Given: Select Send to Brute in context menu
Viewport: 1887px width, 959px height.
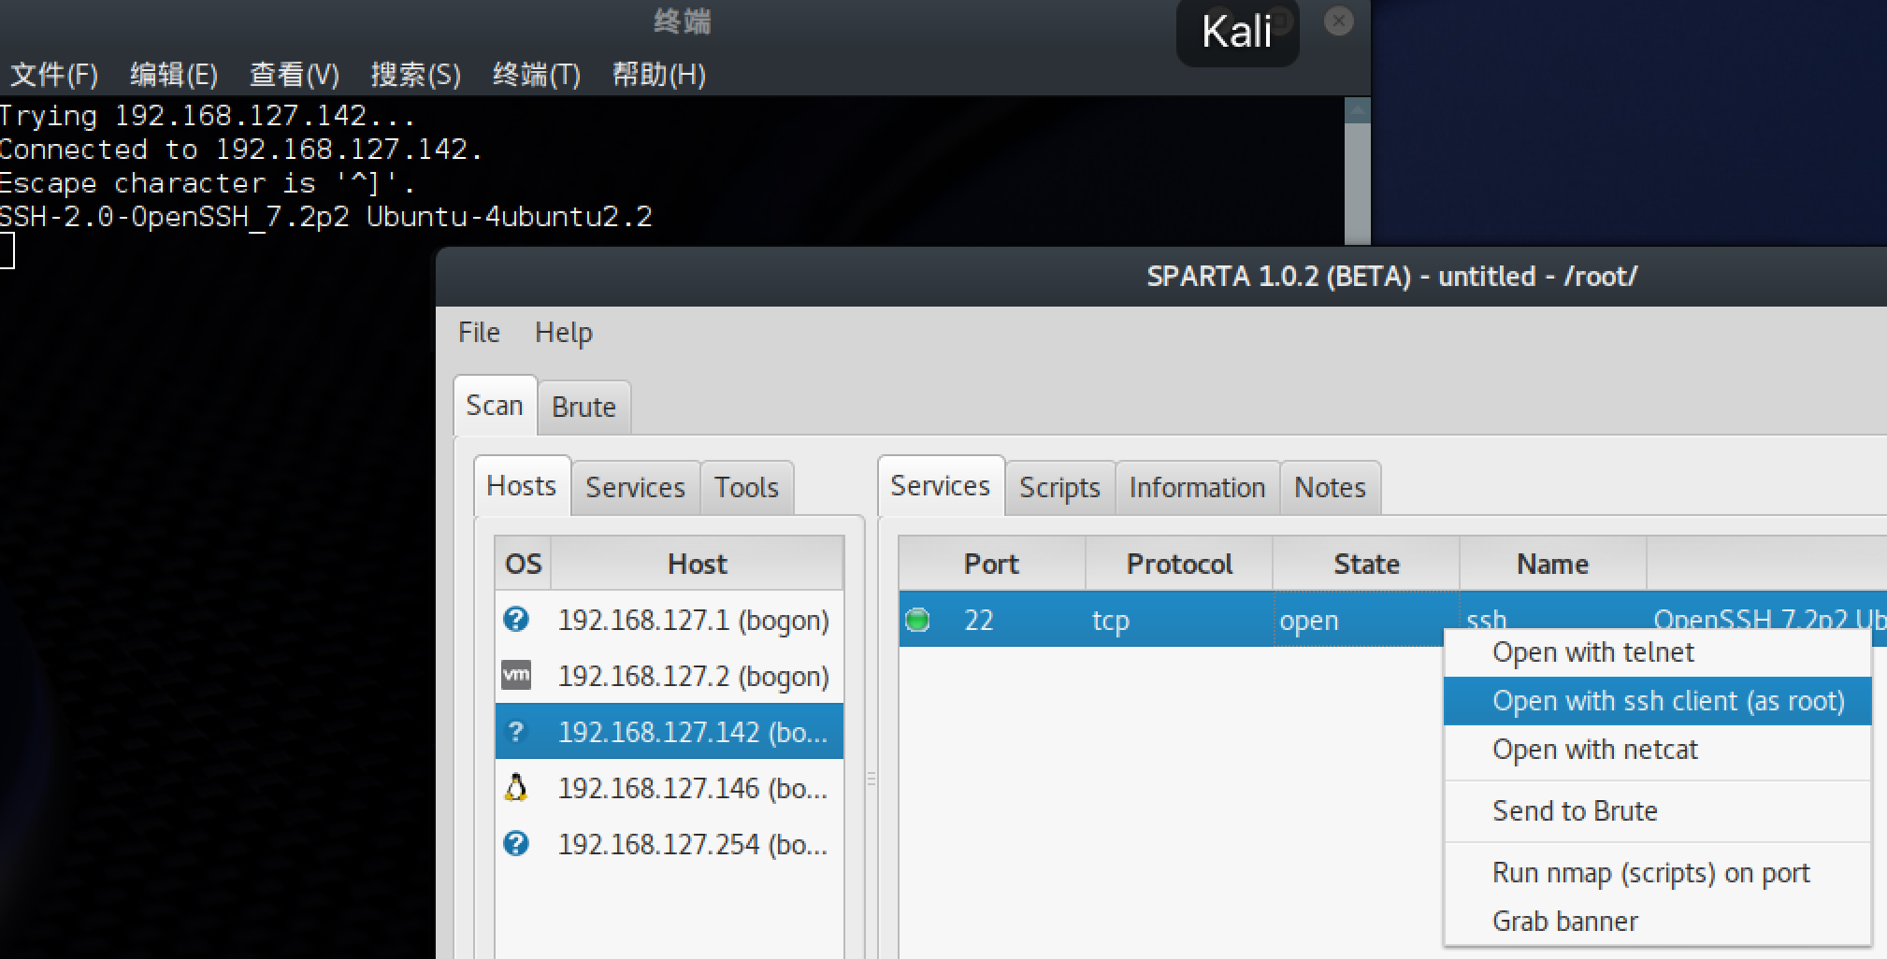Looking at the screenshot, I should click(x=1658, y=811).
